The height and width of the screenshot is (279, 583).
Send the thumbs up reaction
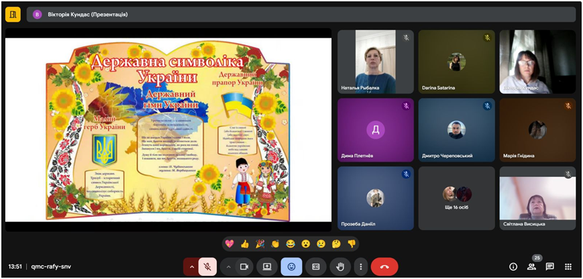pyautogui.click(x=245, y=243)
